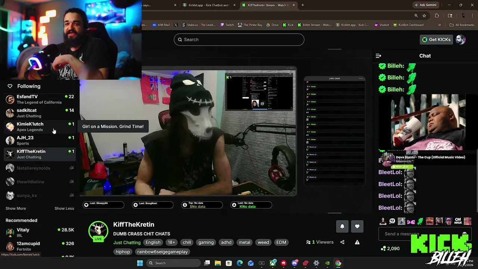The image size is (478, 269).
Task: Open File Explorer in the taskbar
Action: point(218,263)
